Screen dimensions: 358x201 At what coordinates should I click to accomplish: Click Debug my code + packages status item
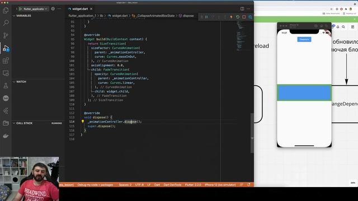(x=95, y=185)
